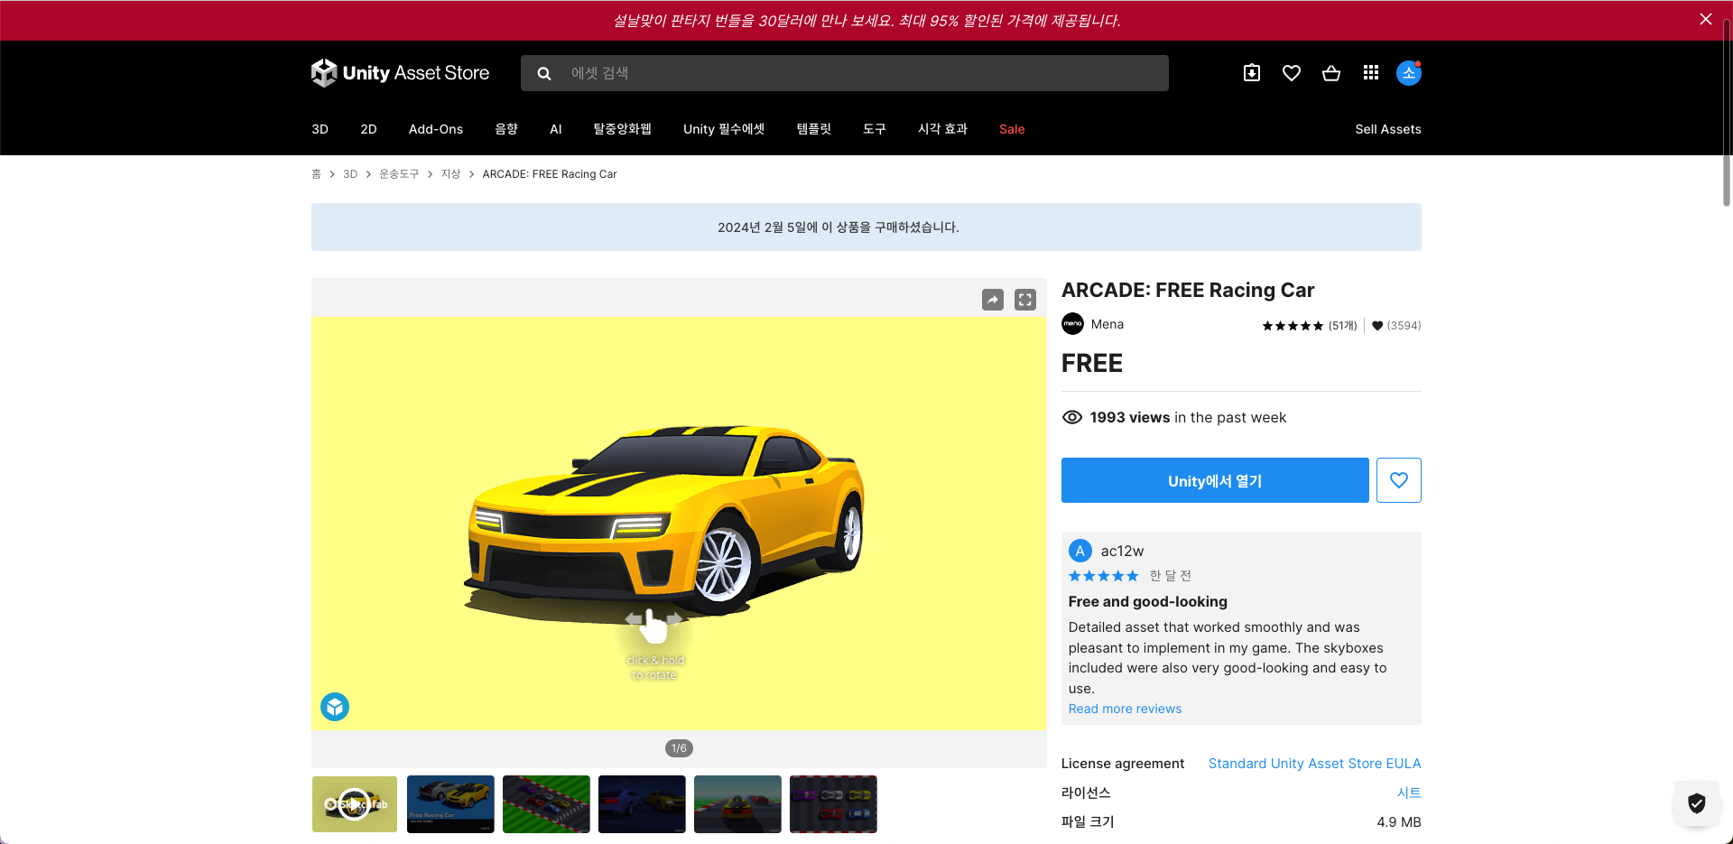Click the Unity Asset Store logo

point(400,73)
